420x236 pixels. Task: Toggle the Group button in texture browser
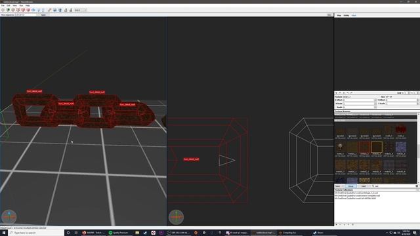coord(350,186)
